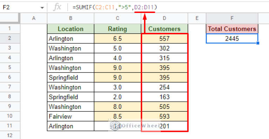Select row 7 header
Image resolution: width=269 pixels, height=139 pixels.
click(10, 87)
